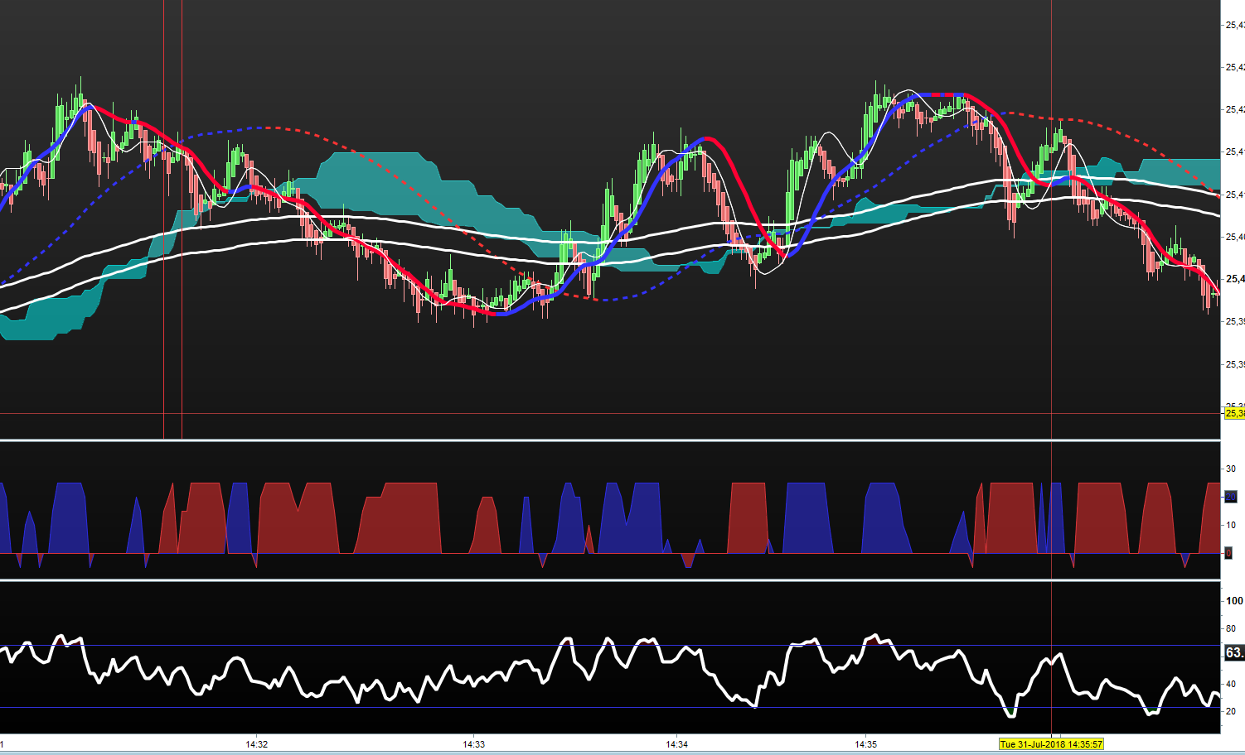
Task: Click the yellow date-time cursor label
Action: 1050,744
